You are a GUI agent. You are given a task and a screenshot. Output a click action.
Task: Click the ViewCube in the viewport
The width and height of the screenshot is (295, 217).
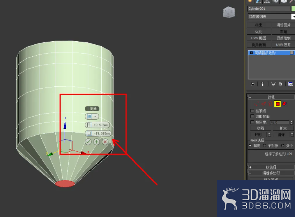tap(229, 12)
